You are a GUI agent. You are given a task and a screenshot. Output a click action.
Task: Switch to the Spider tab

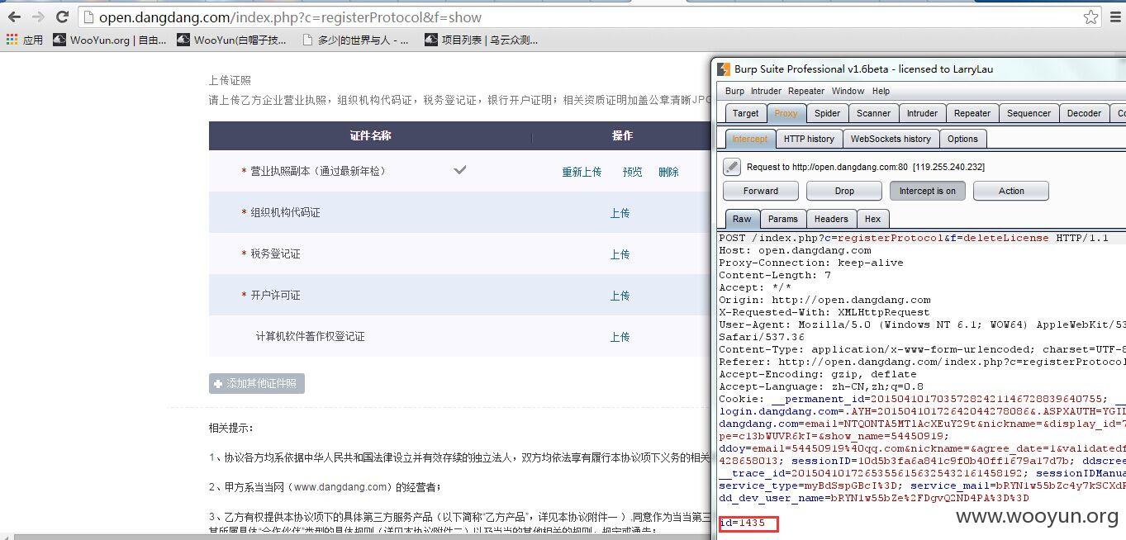pyautogui.click(x=827, y=113)
